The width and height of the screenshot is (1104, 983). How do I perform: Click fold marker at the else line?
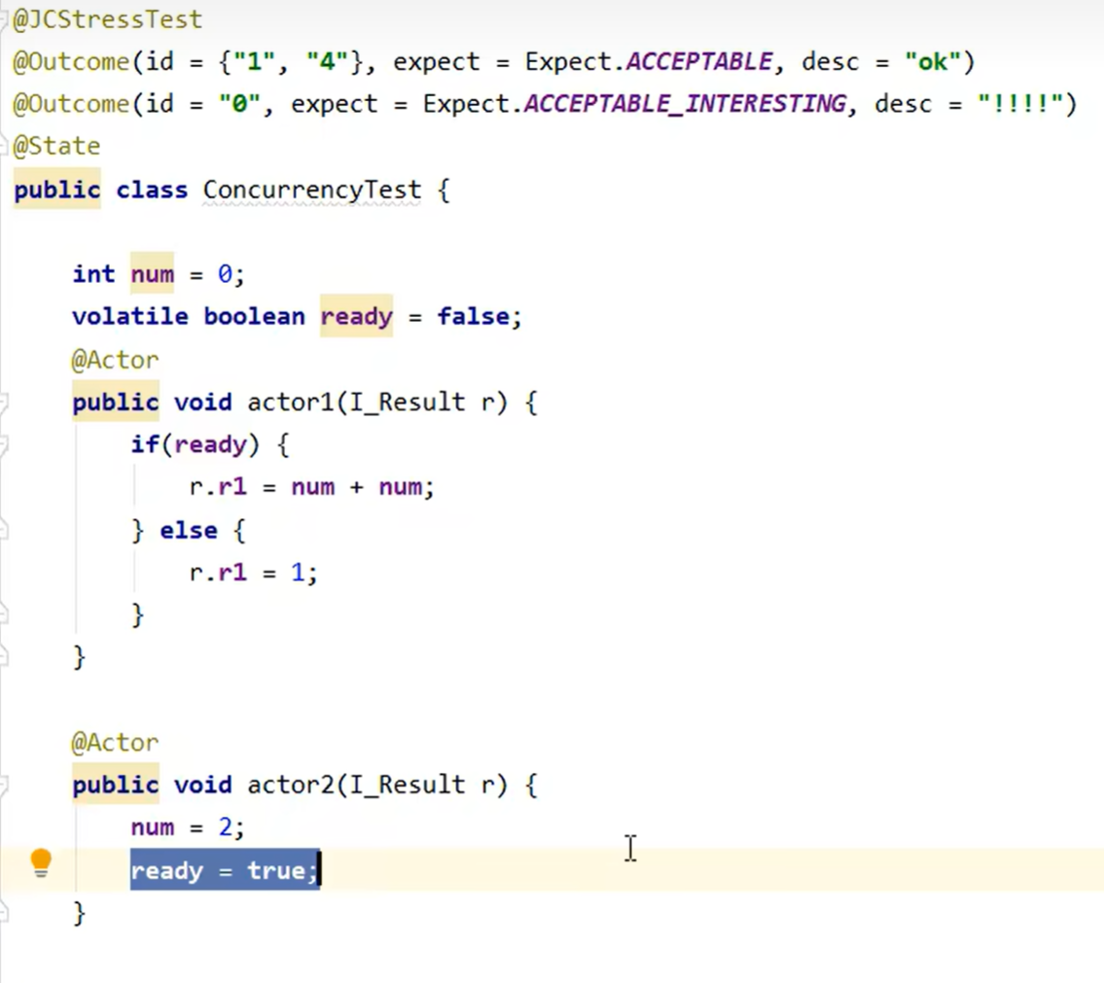click(x=4, y=530)
